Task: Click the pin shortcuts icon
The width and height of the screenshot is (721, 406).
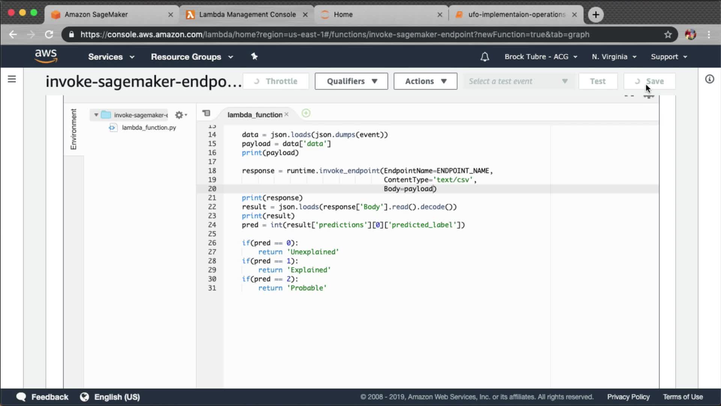Action: (x=254, y=56)
